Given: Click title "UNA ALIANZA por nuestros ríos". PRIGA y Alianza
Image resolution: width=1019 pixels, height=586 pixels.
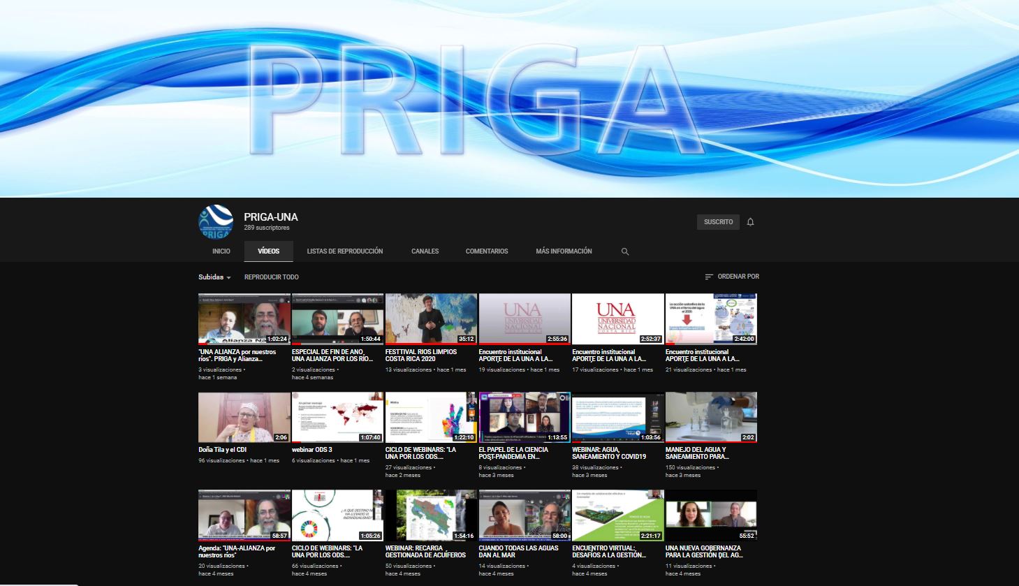Looking at the screenshot, I should (237, 356).
